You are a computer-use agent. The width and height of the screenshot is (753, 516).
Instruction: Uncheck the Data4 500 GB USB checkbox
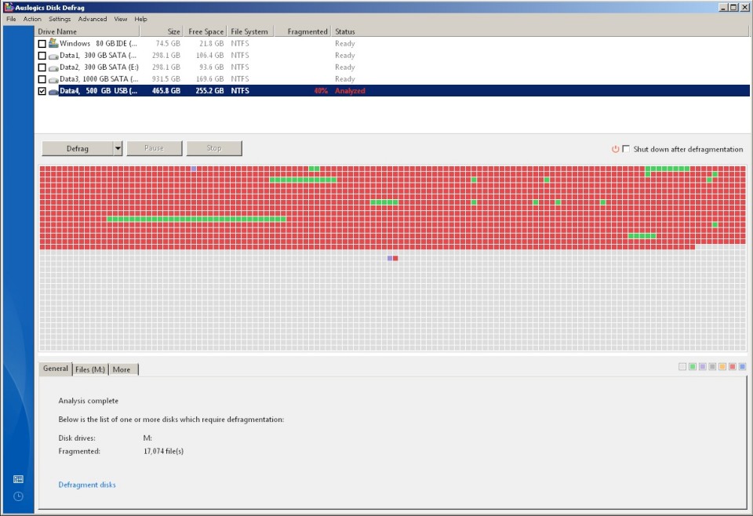42,91
